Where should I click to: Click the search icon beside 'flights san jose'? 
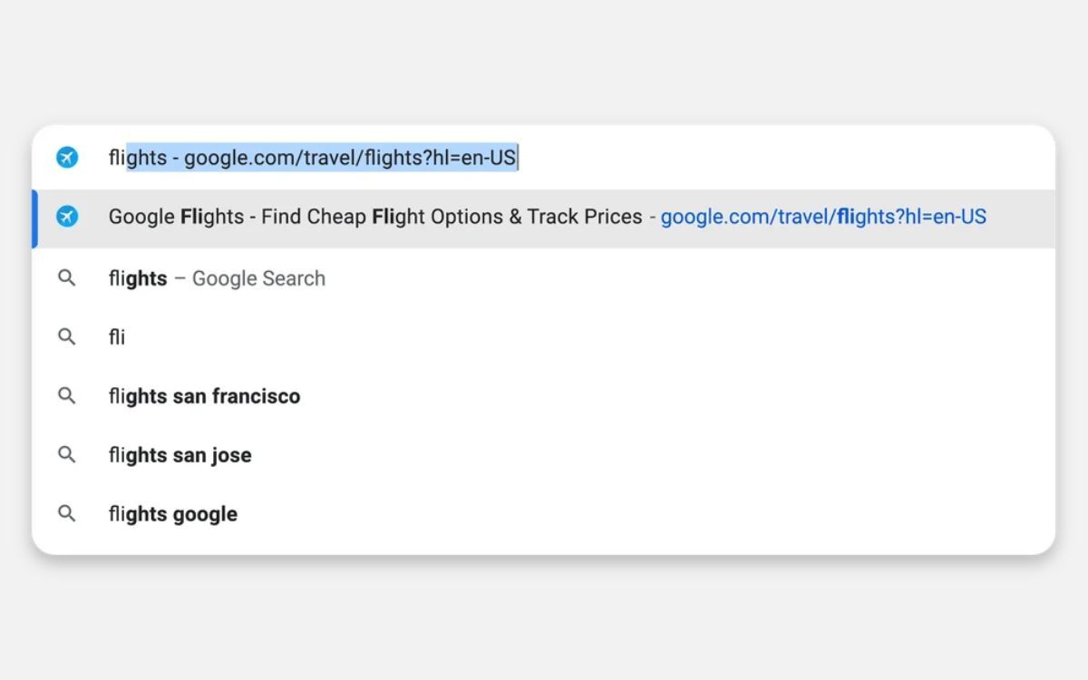pyautogui.click(x=67, y=455)
